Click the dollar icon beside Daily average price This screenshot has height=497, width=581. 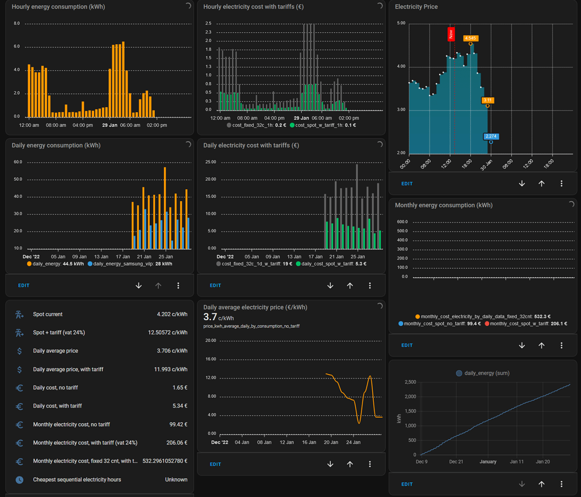point(20,351)
